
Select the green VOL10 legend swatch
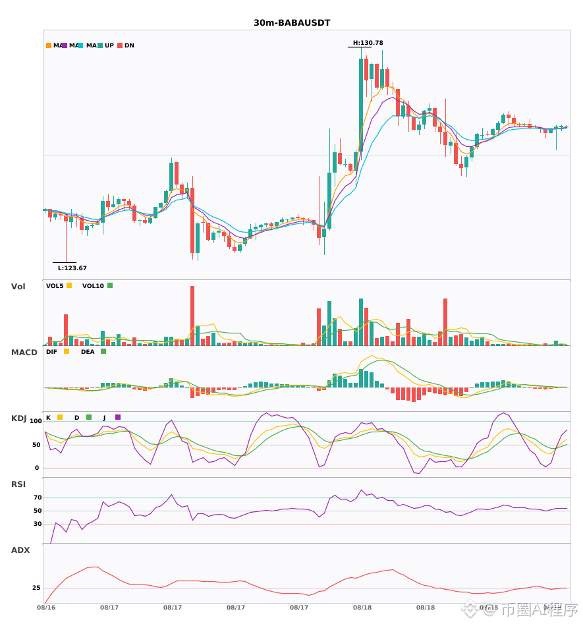[110, 285]
